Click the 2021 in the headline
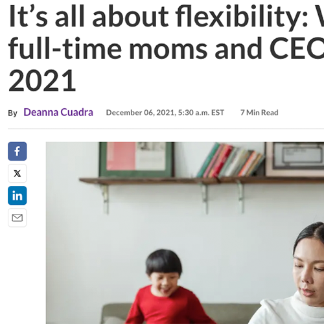This screenshot has height=324, width=324. (x=42, y=80)
